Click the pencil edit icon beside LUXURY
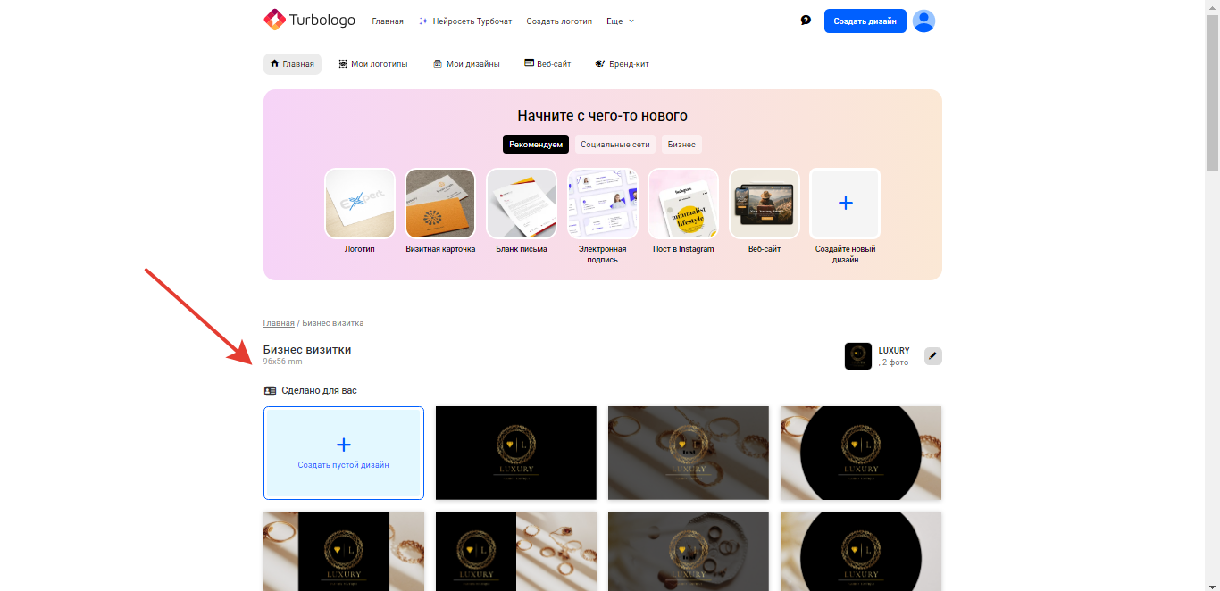 (x=932, y=356)
